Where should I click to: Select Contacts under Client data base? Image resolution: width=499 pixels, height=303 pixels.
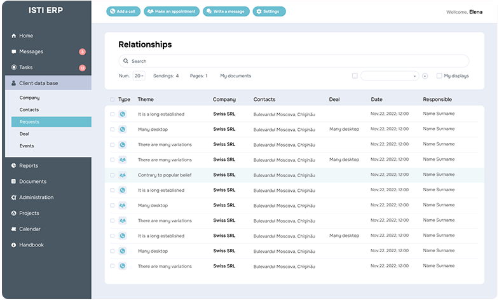pyautogui.click(x=29, y=110)
